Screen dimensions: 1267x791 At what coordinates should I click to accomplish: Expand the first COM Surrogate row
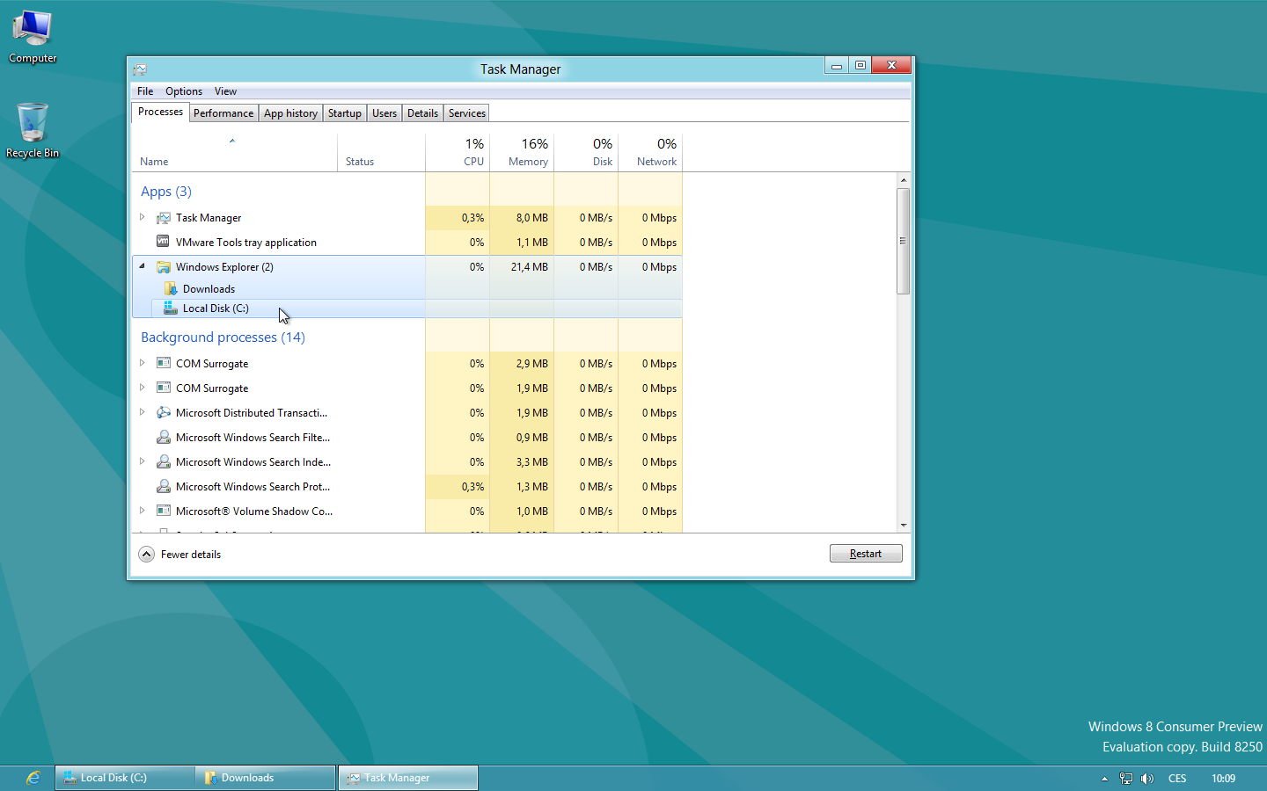pos(142,363)
